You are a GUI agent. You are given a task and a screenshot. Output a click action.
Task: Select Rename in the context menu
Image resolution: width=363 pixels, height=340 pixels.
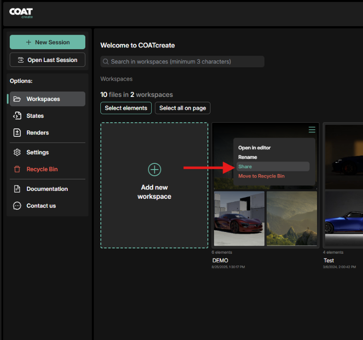point(248,157)
